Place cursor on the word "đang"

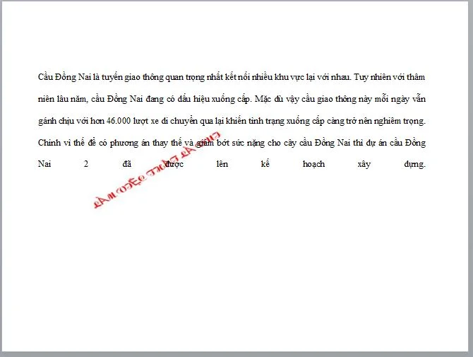[x=155, y=100]
